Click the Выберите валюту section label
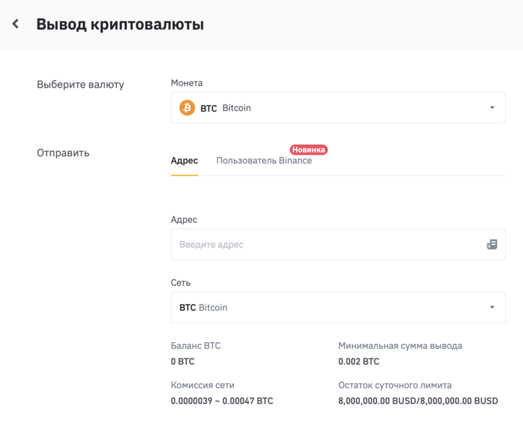Screen dimensions: 523x427 81,85
